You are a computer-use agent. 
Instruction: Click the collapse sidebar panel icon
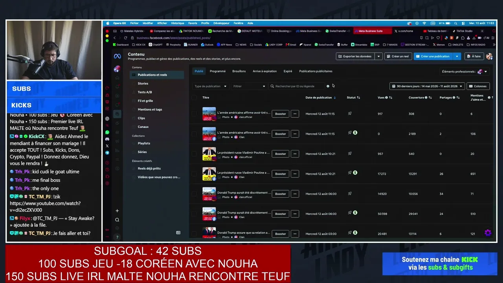pos(178,233)
